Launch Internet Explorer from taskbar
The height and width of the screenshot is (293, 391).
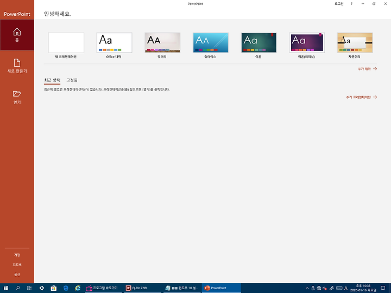78,288
